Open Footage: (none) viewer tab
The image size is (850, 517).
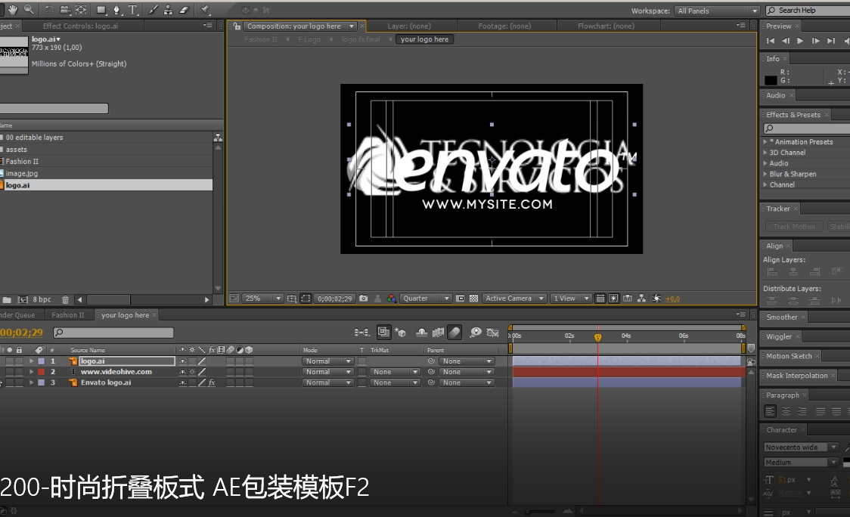click(504, 26)
